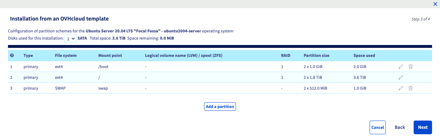Edit the root / partition with pencil icon
The image size is (440, 140).
401,77
